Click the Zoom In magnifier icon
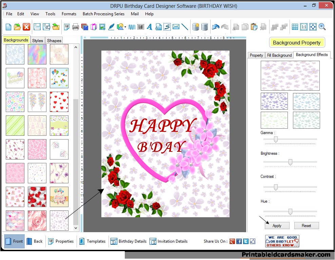 321,26
